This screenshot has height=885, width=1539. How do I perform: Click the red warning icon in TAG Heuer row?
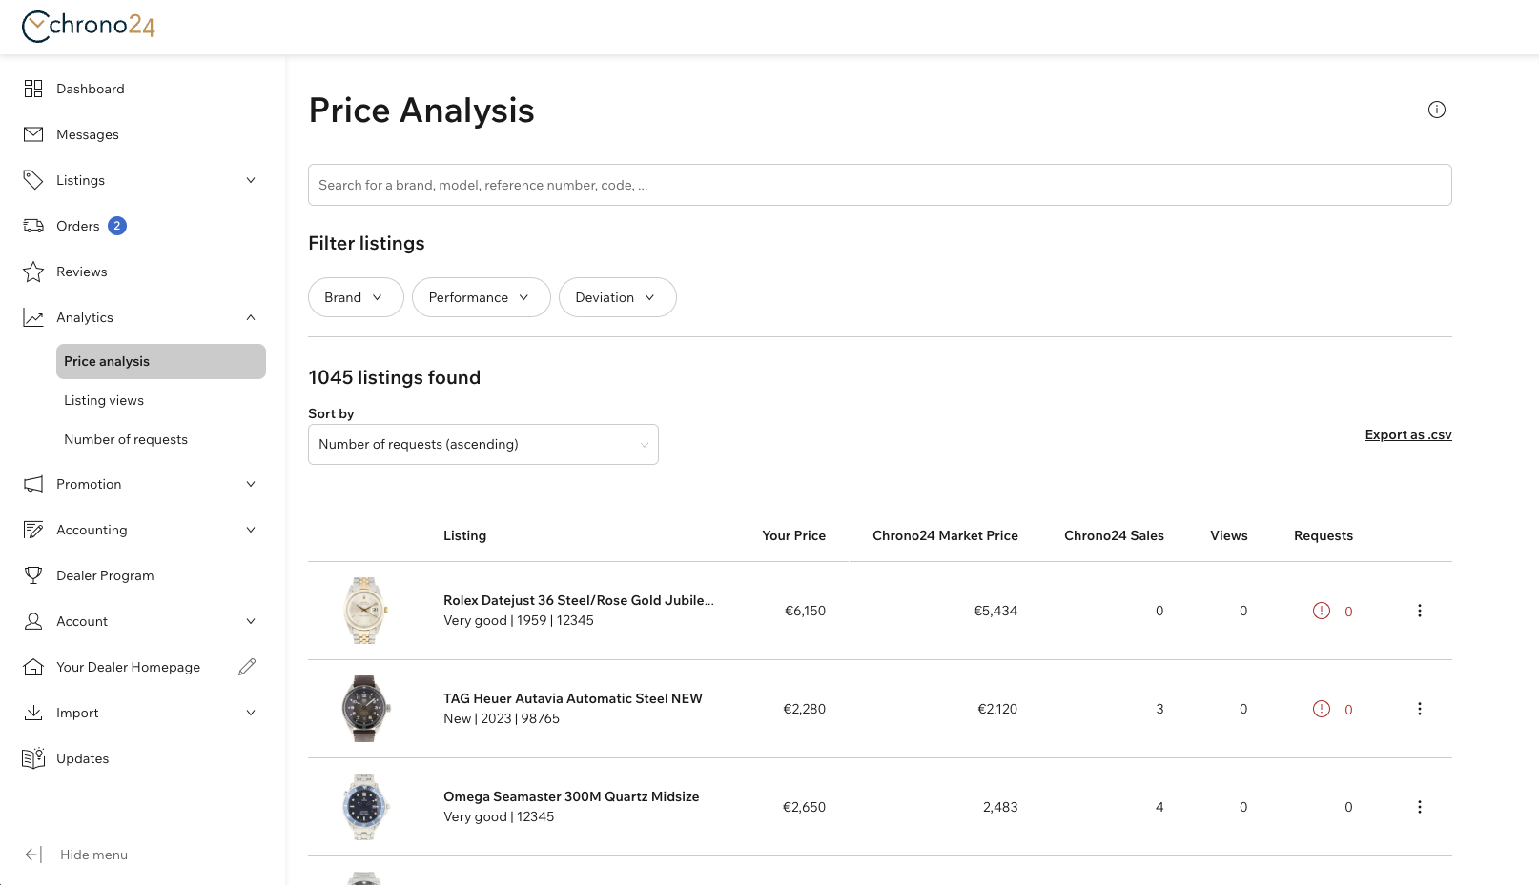[x=1322, y=709]
